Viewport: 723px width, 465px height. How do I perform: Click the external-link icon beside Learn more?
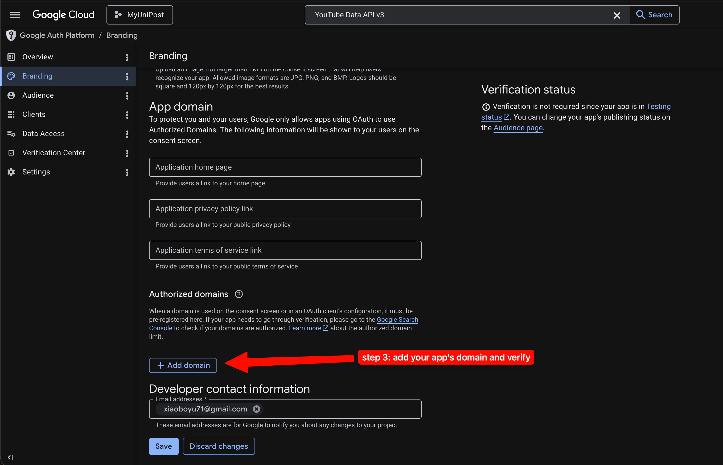(325, 328)
